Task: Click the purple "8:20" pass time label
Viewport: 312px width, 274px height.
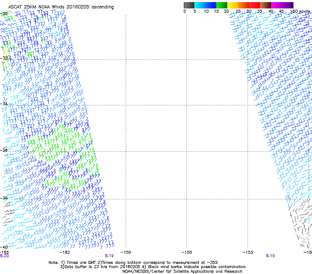Action: point(4,256)
